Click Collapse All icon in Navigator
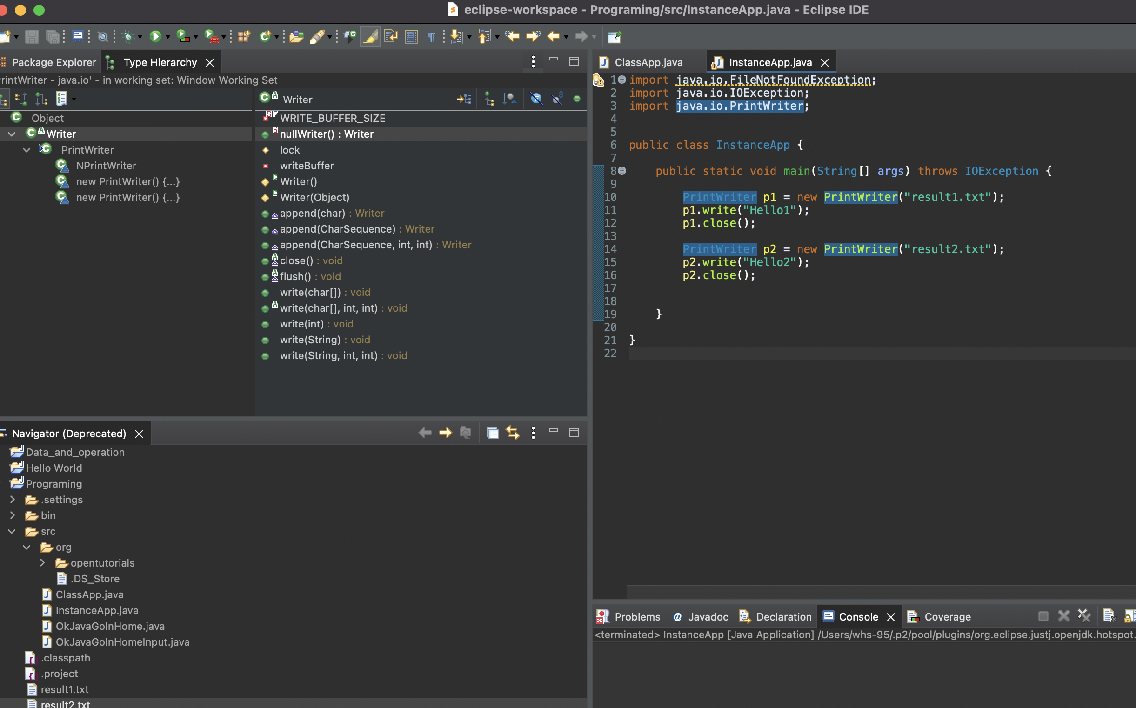Image resolution: width=1136 pixels, height=708 pixels. pyautogui.click(x=492, y=433)
